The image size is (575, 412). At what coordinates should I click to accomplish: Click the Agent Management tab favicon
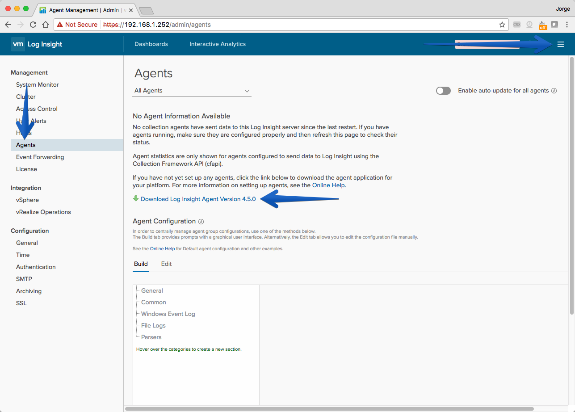tap(43, 10)
